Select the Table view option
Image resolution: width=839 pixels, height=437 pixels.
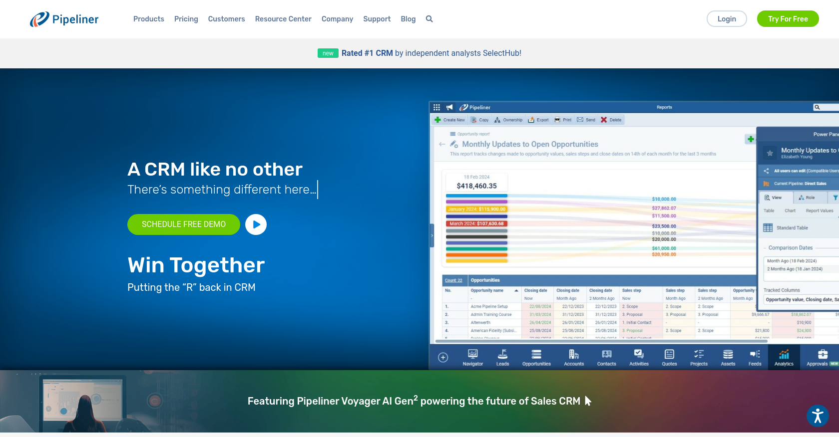pos(769,211)
